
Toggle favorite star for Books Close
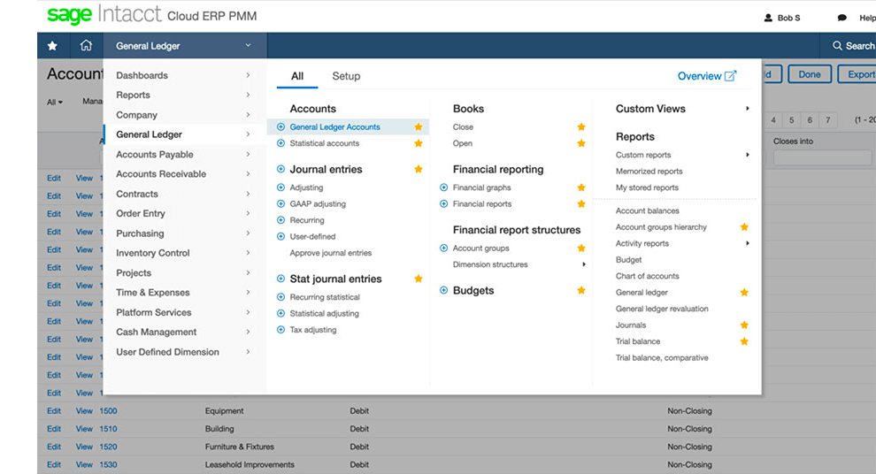[x=581, y=127]
